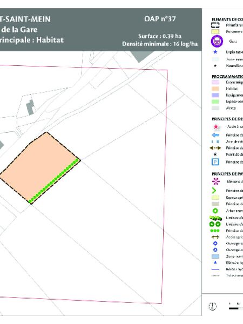Click the dashed black perimeter legend symbol

(215, 25)
